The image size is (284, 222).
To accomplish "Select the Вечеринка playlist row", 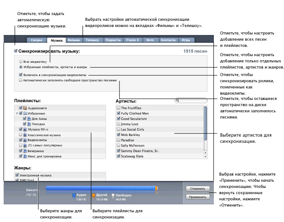I will pyautogui.click(x=60, y=151).
